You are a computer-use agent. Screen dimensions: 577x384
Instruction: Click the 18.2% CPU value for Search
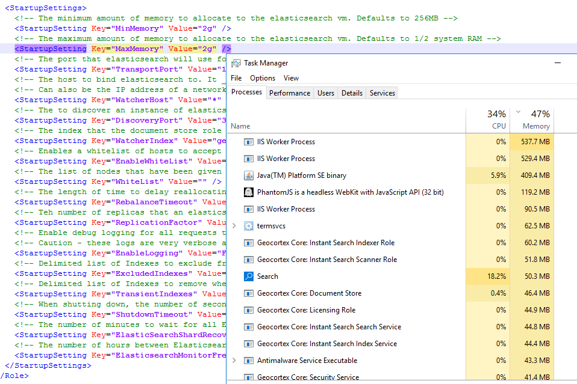pos(496,276)
